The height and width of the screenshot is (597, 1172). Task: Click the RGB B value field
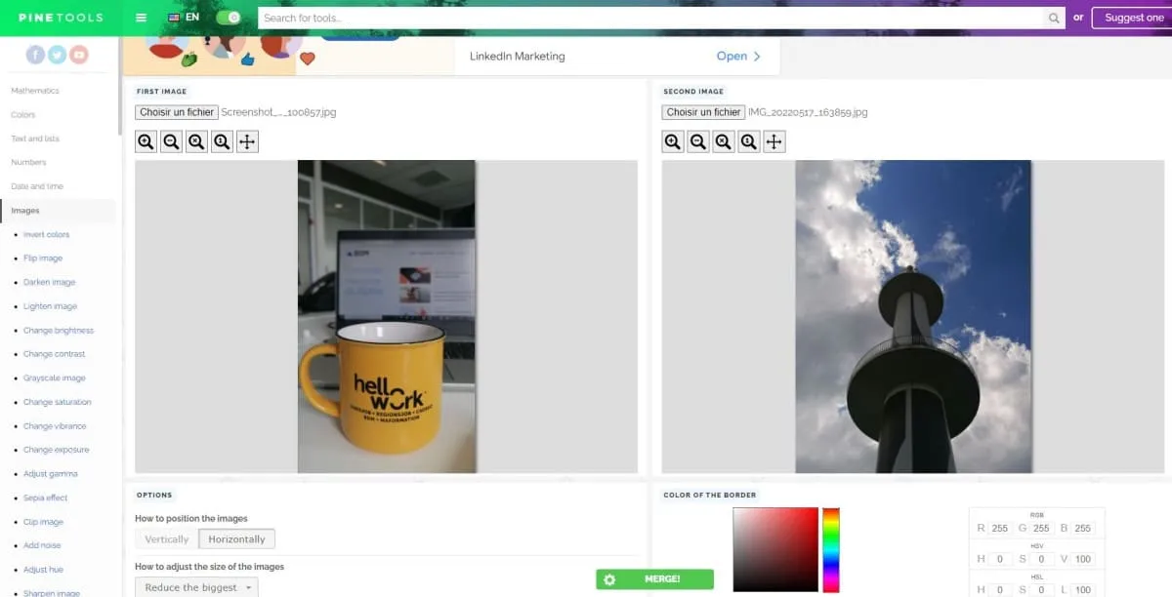coord(1082,529)
